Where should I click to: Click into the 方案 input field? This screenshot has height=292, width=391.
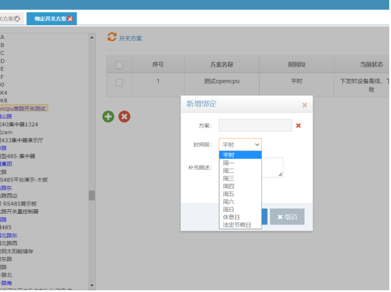(255, 125)
